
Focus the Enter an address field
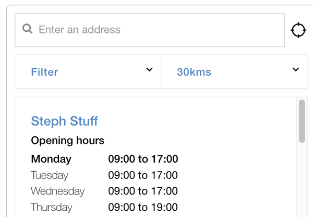(156, 30)
